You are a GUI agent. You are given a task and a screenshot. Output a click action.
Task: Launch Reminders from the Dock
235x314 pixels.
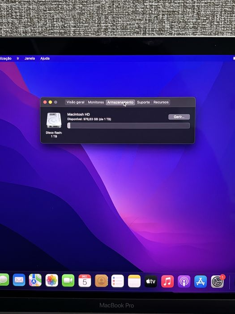click(x=117, y=281)
